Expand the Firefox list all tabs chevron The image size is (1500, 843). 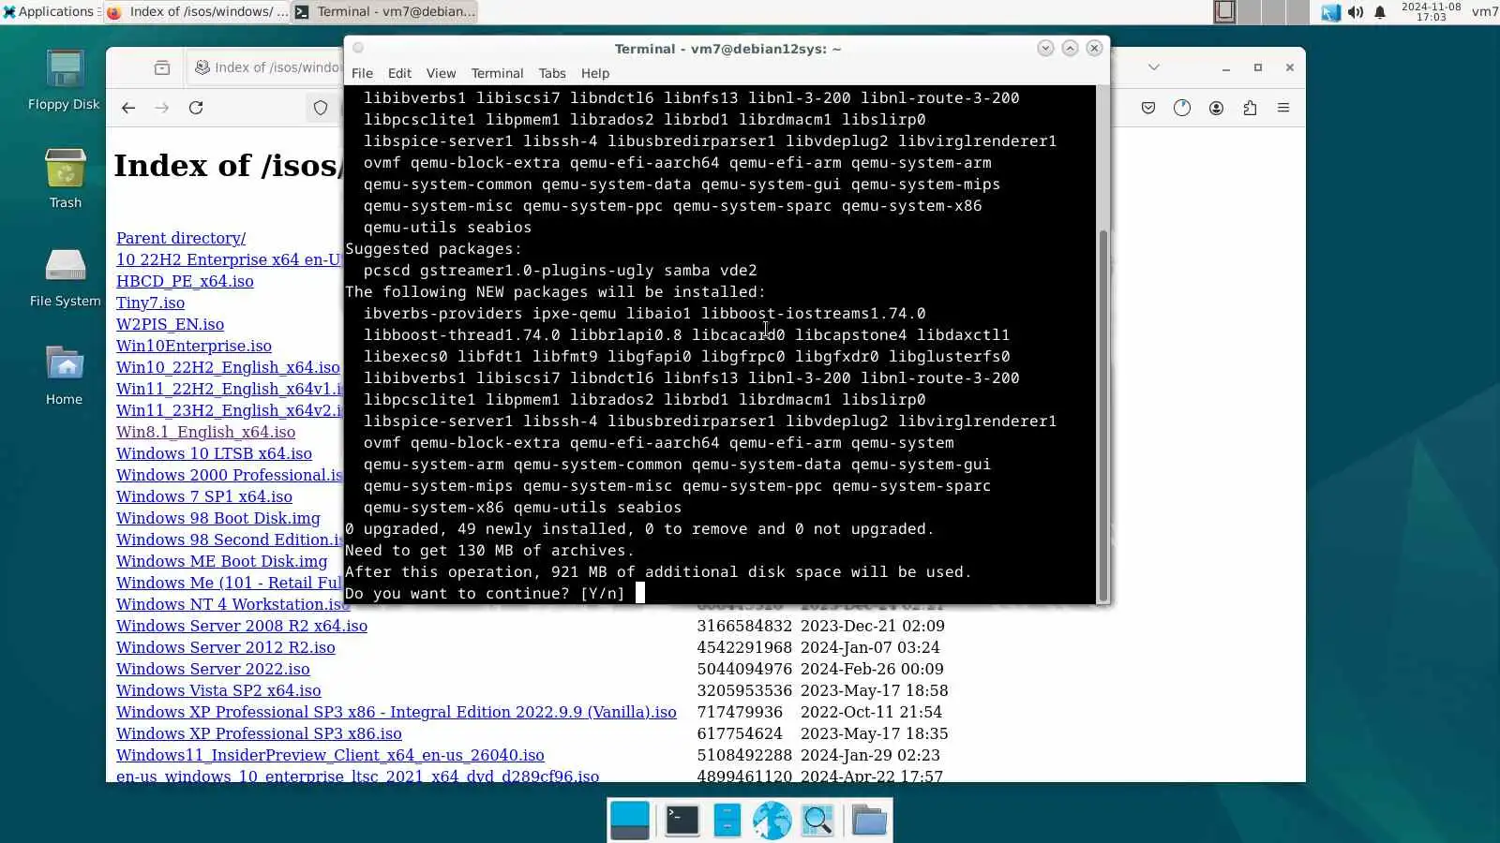click(x=1154, y=67)
